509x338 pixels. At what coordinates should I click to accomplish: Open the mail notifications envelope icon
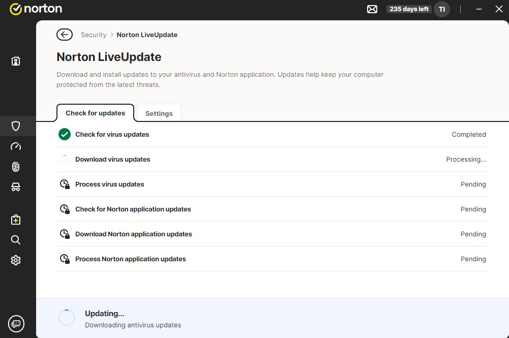(372, 9)
